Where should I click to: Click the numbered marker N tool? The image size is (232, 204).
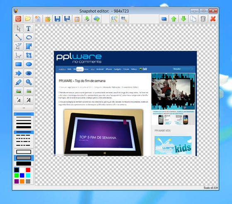click(29, 73)
